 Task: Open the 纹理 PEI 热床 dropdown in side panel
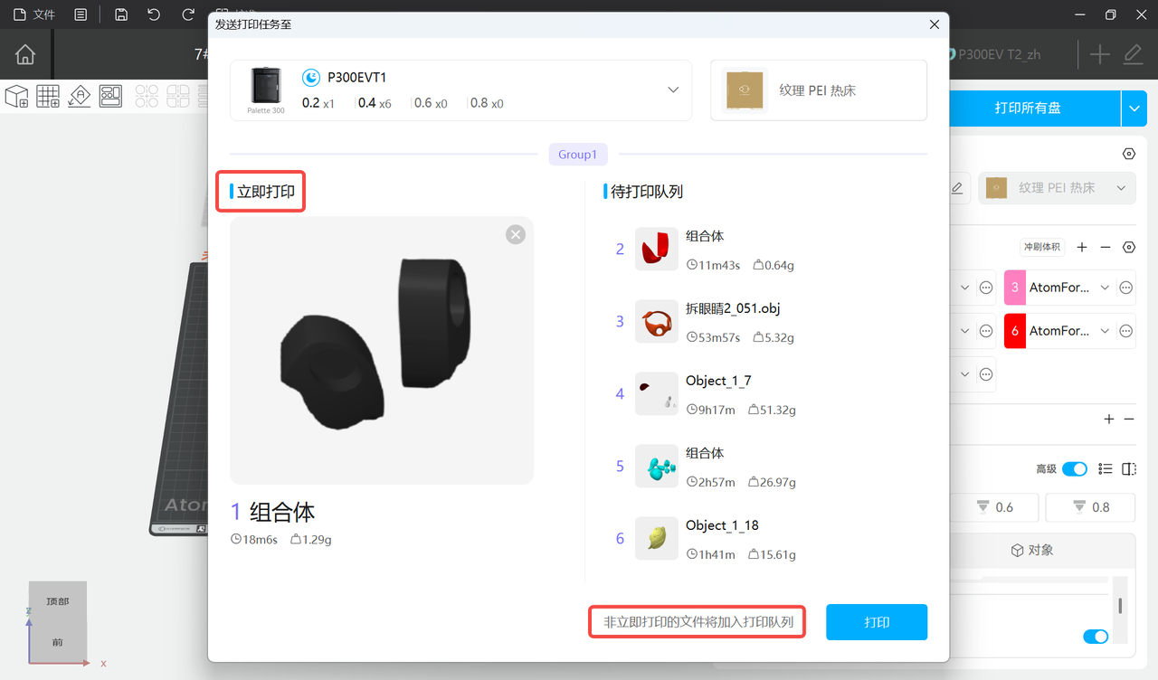point(1057,188)
